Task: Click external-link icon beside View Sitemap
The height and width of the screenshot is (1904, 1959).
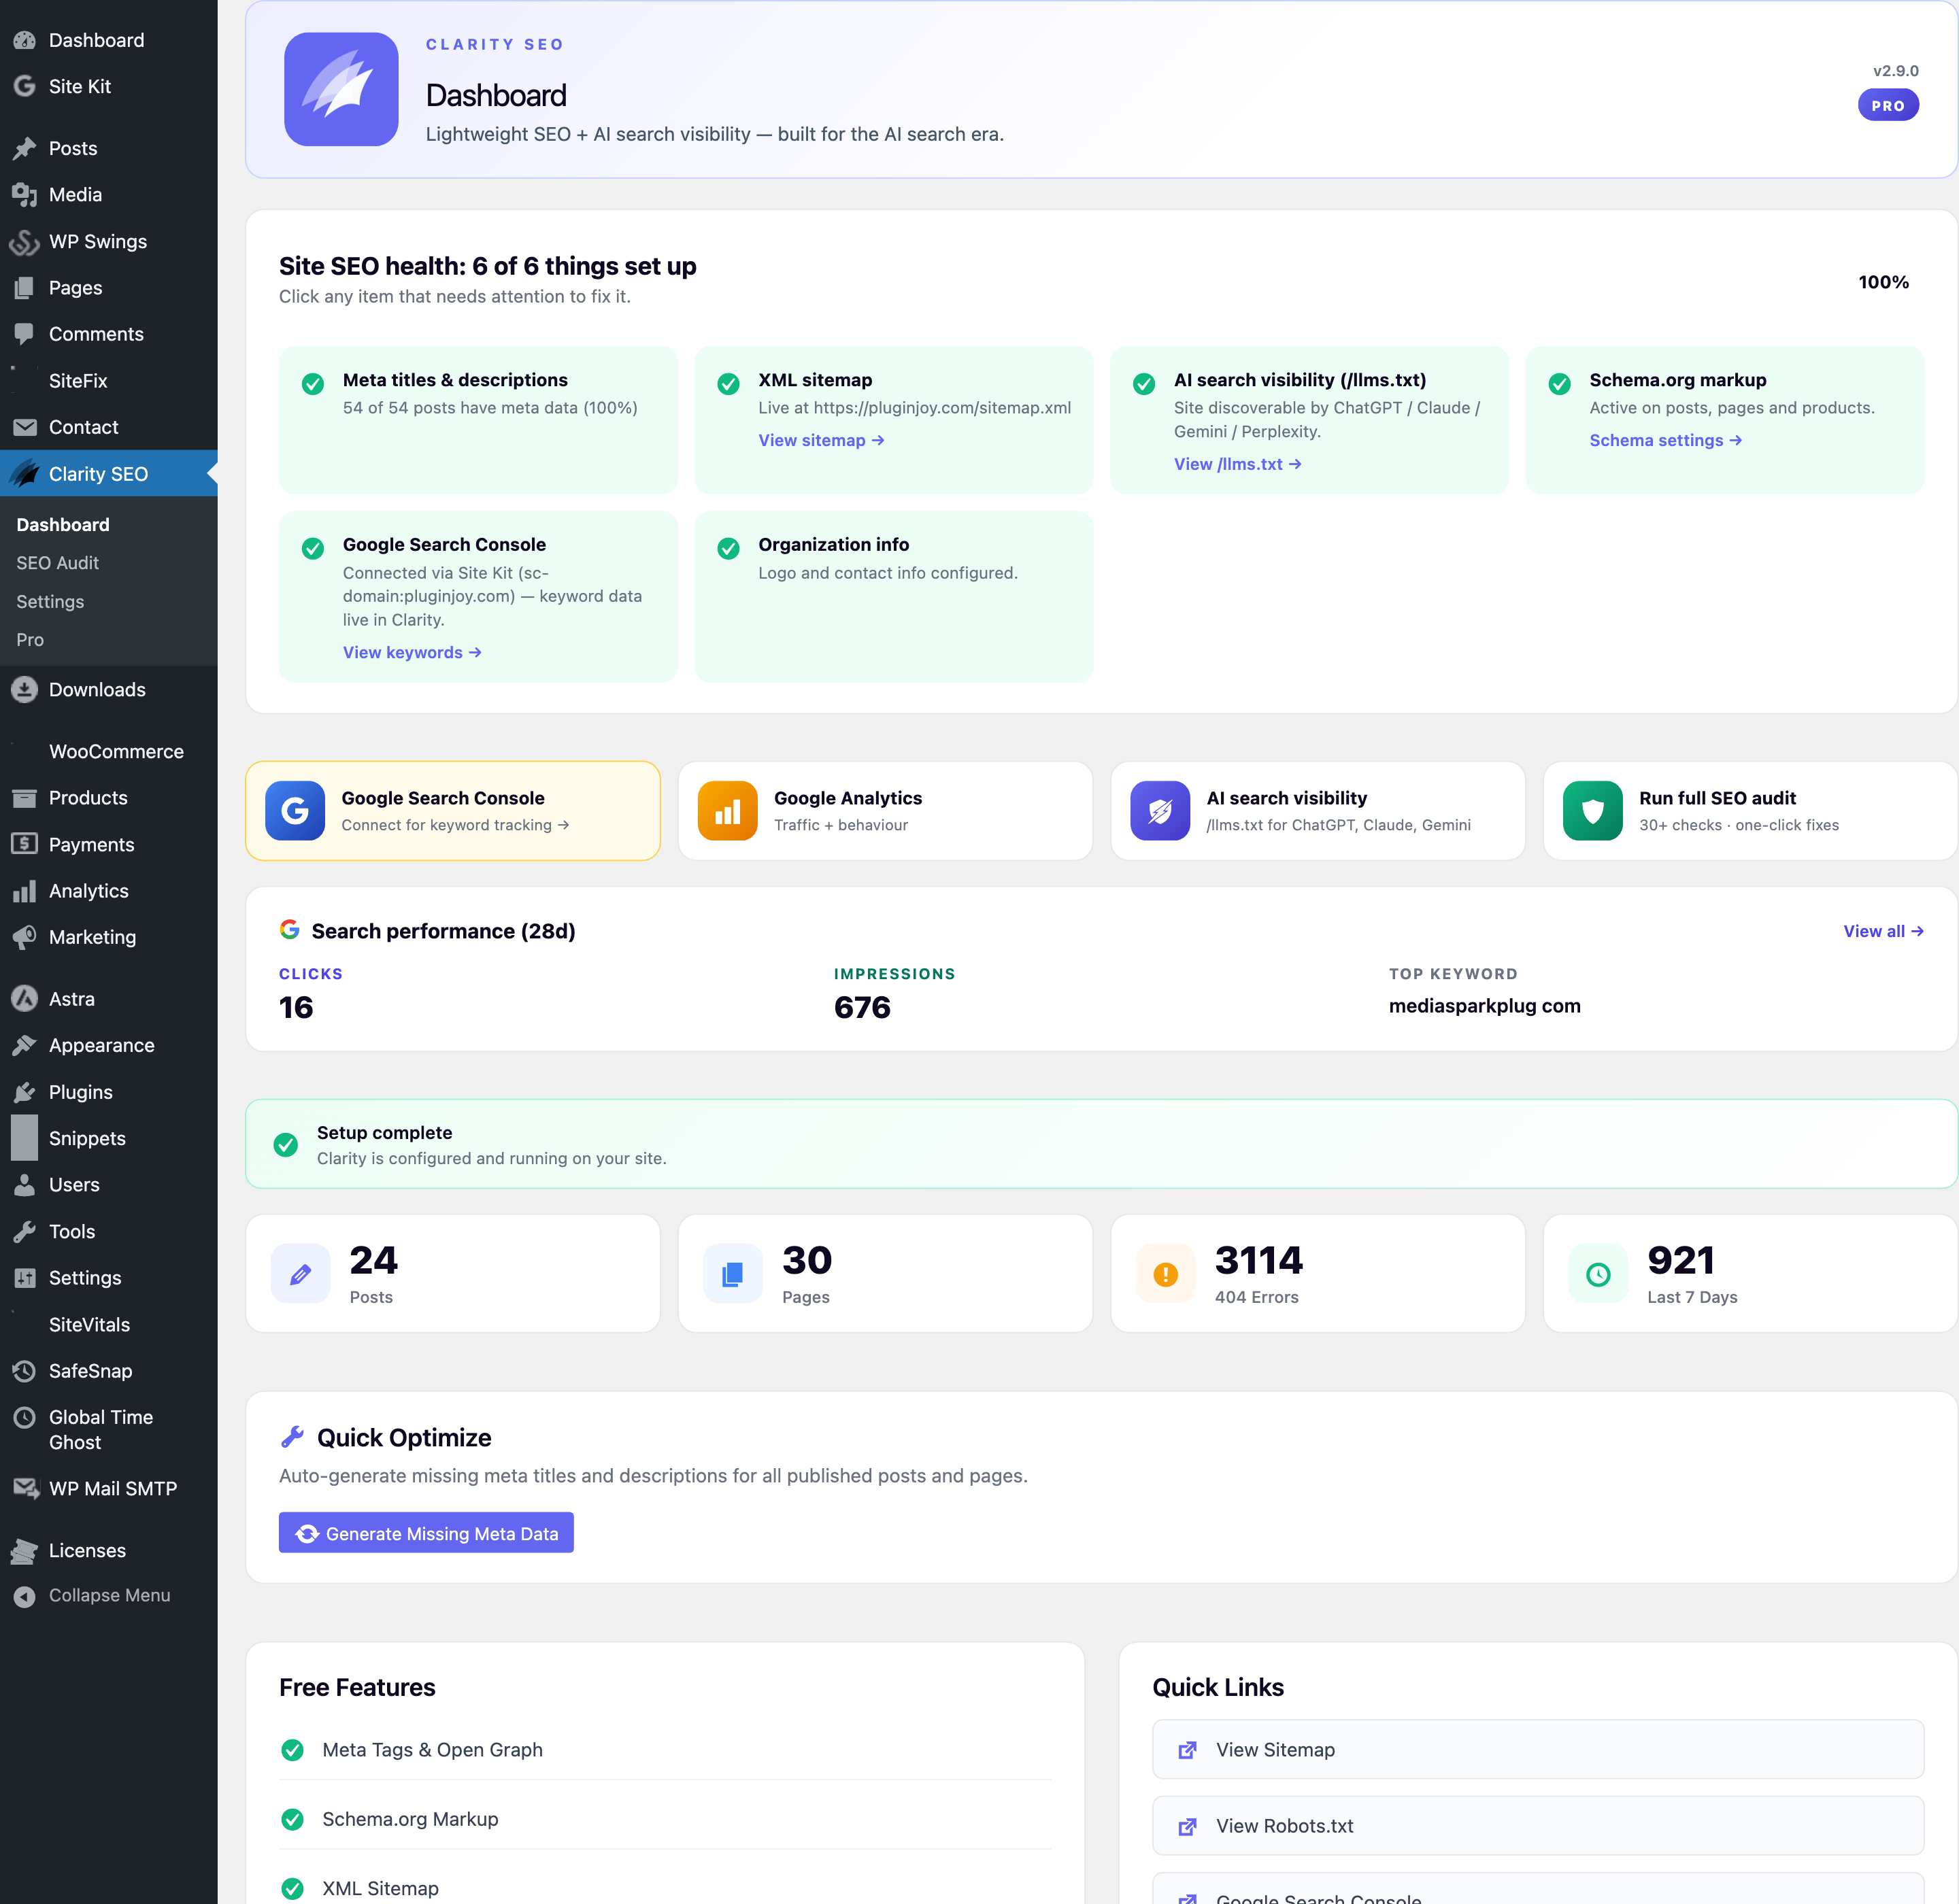Action: 1188,1750
